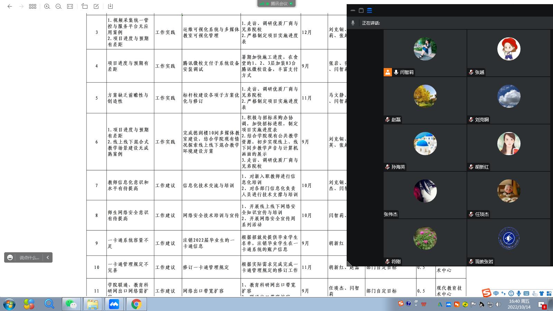Click the 腾讯会议 status bar at top
The image size is (553, 311).
pos(276,3)
